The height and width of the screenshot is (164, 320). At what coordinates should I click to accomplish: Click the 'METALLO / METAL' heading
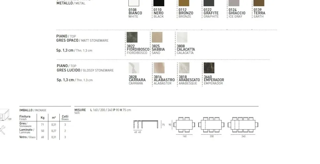point(71,3)
